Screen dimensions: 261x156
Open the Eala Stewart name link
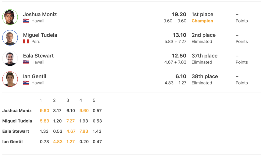[38, 56]
